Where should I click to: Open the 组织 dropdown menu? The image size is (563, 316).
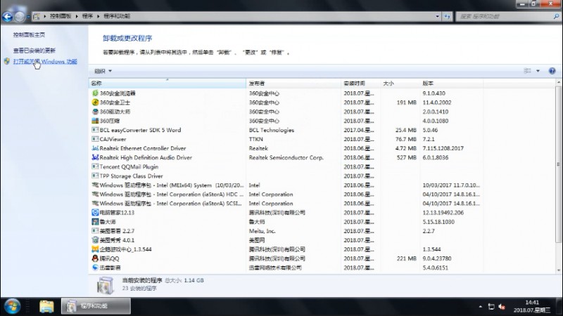(103, 71)
